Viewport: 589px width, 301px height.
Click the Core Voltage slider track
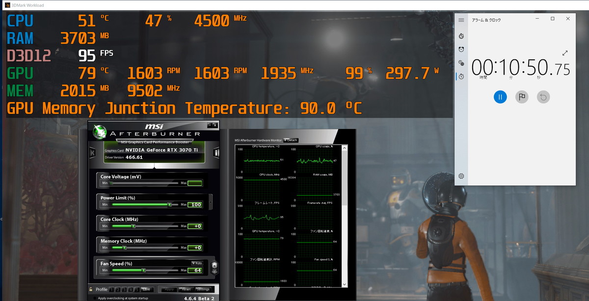pos(145,183)
